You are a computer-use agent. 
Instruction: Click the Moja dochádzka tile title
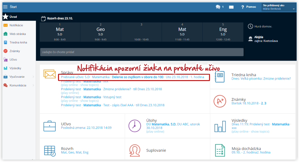tap(246, 149)
